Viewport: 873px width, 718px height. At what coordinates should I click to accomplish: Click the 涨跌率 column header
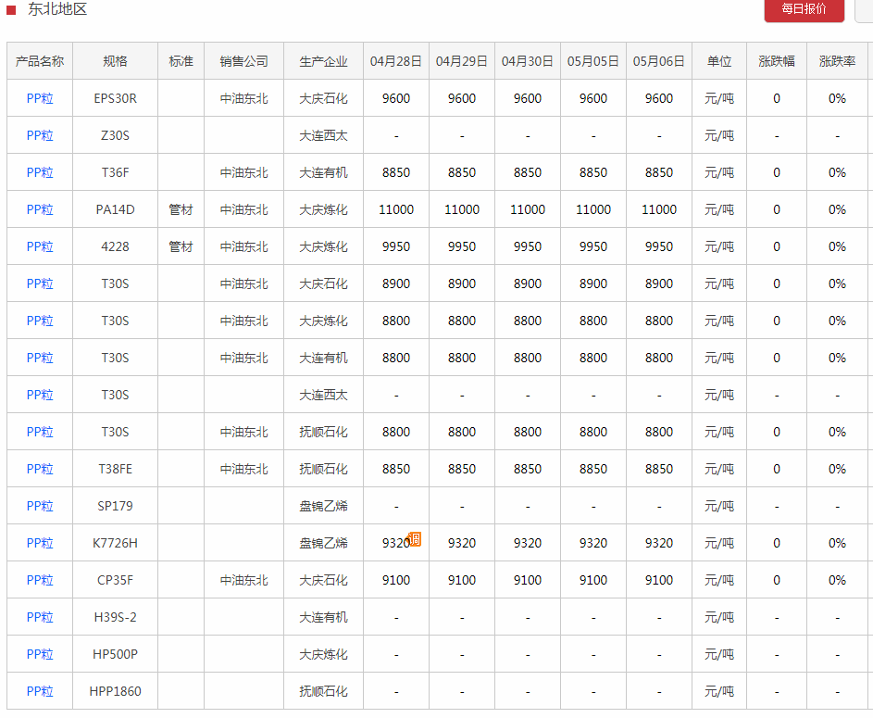point(838,61)
